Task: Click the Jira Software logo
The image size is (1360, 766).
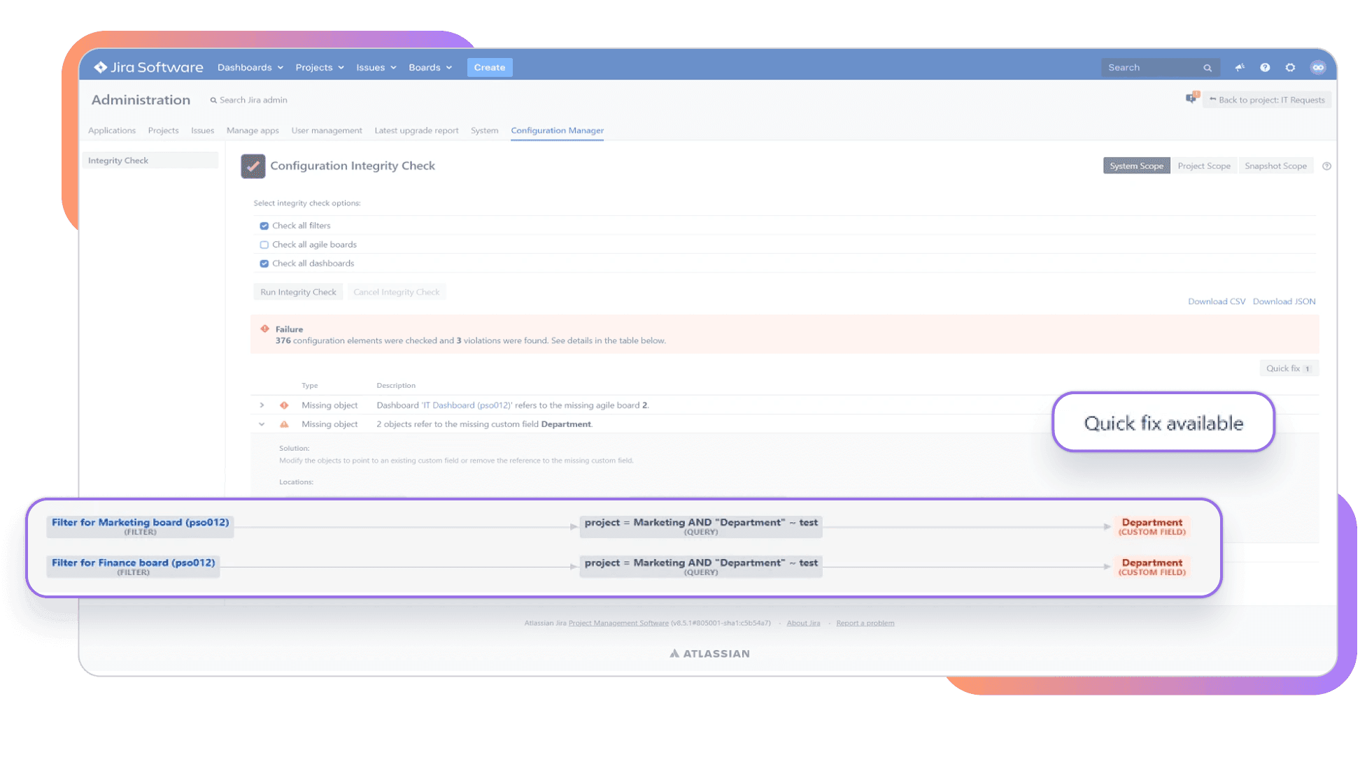Action: pyautogui.click(x=148, y=67)
